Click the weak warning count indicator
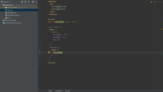This screenshot has height=92, width=163. pyautogui.click(x=156, y=2)
